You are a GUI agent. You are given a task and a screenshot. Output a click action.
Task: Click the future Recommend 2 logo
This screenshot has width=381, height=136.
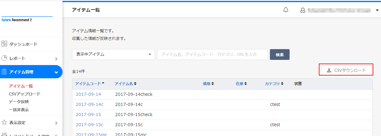(x=17, y=20)
